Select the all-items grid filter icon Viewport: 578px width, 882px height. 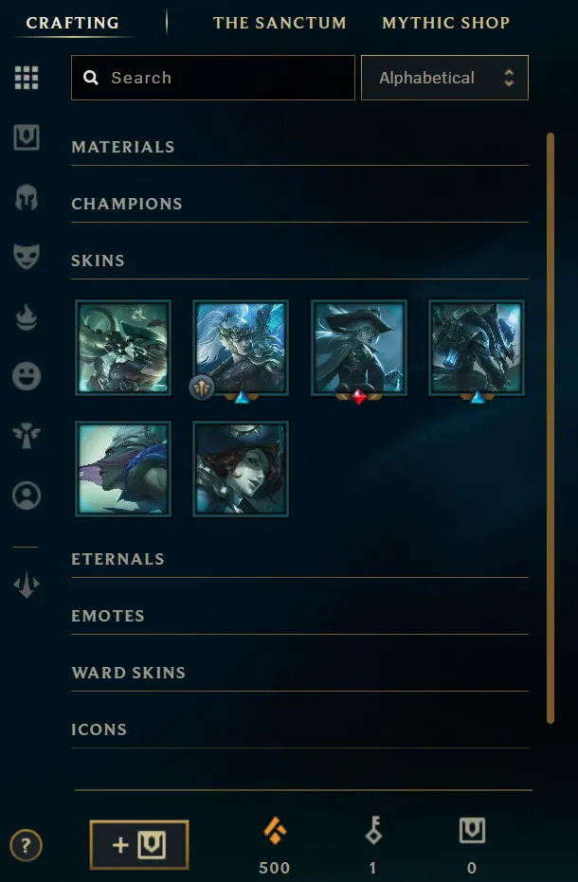(27, 78)
